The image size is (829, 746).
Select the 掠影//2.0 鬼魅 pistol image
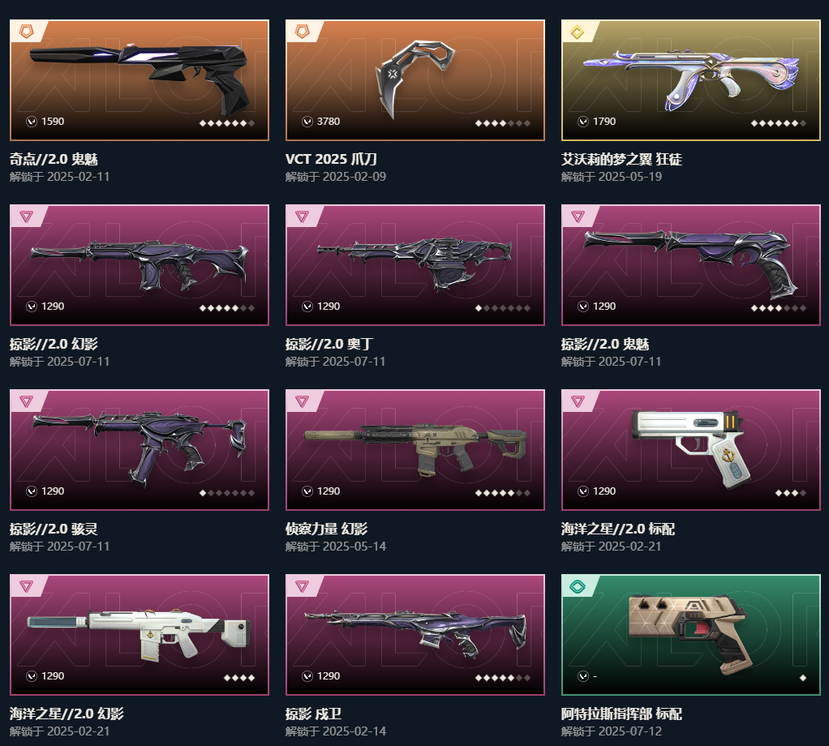(691, 265)
